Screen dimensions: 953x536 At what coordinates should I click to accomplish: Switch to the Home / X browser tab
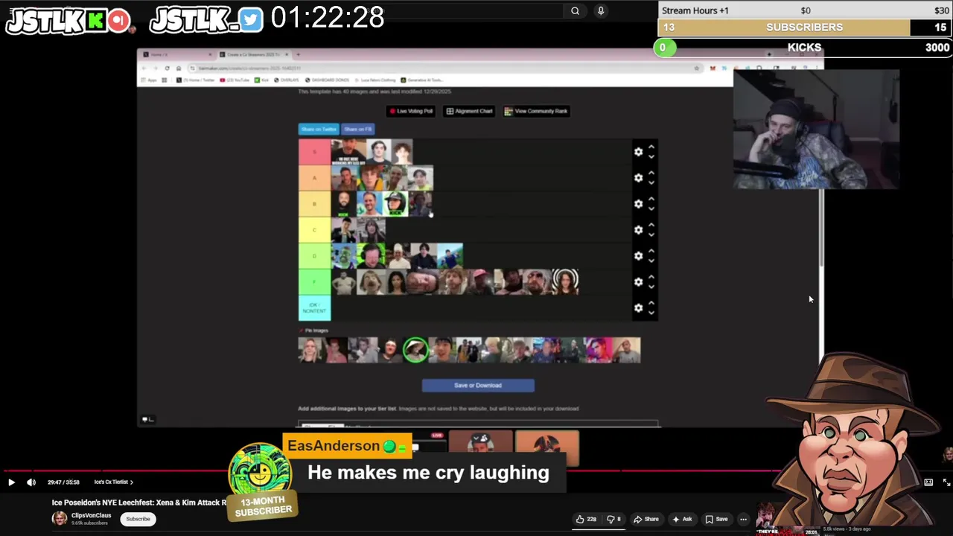point(176,54)
